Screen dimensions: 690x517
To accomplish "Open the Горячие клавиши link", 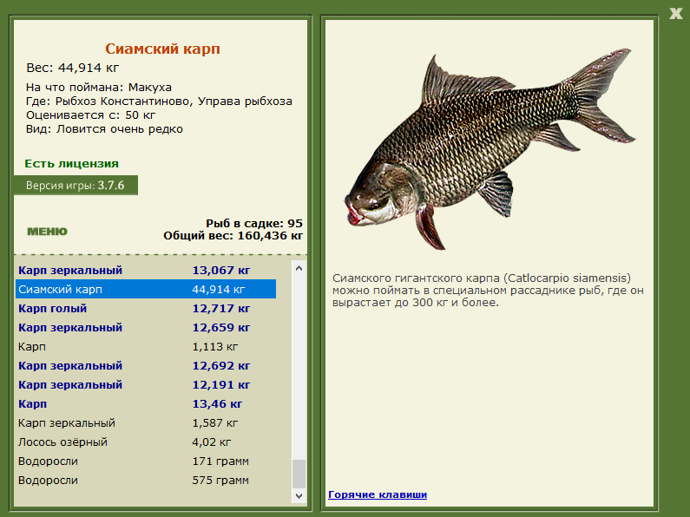I will tap(378, 494).
